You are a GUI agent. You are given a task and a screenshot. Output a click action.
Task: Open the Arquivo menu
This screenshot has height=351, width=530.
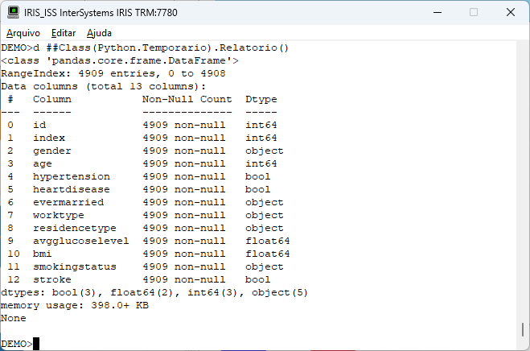click(23, 32)
